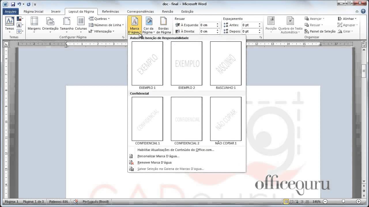Image resolution: width=369 pixels, height=207 pixels.
Task: Switch to the Exibição tab
Action: point(187,11)
